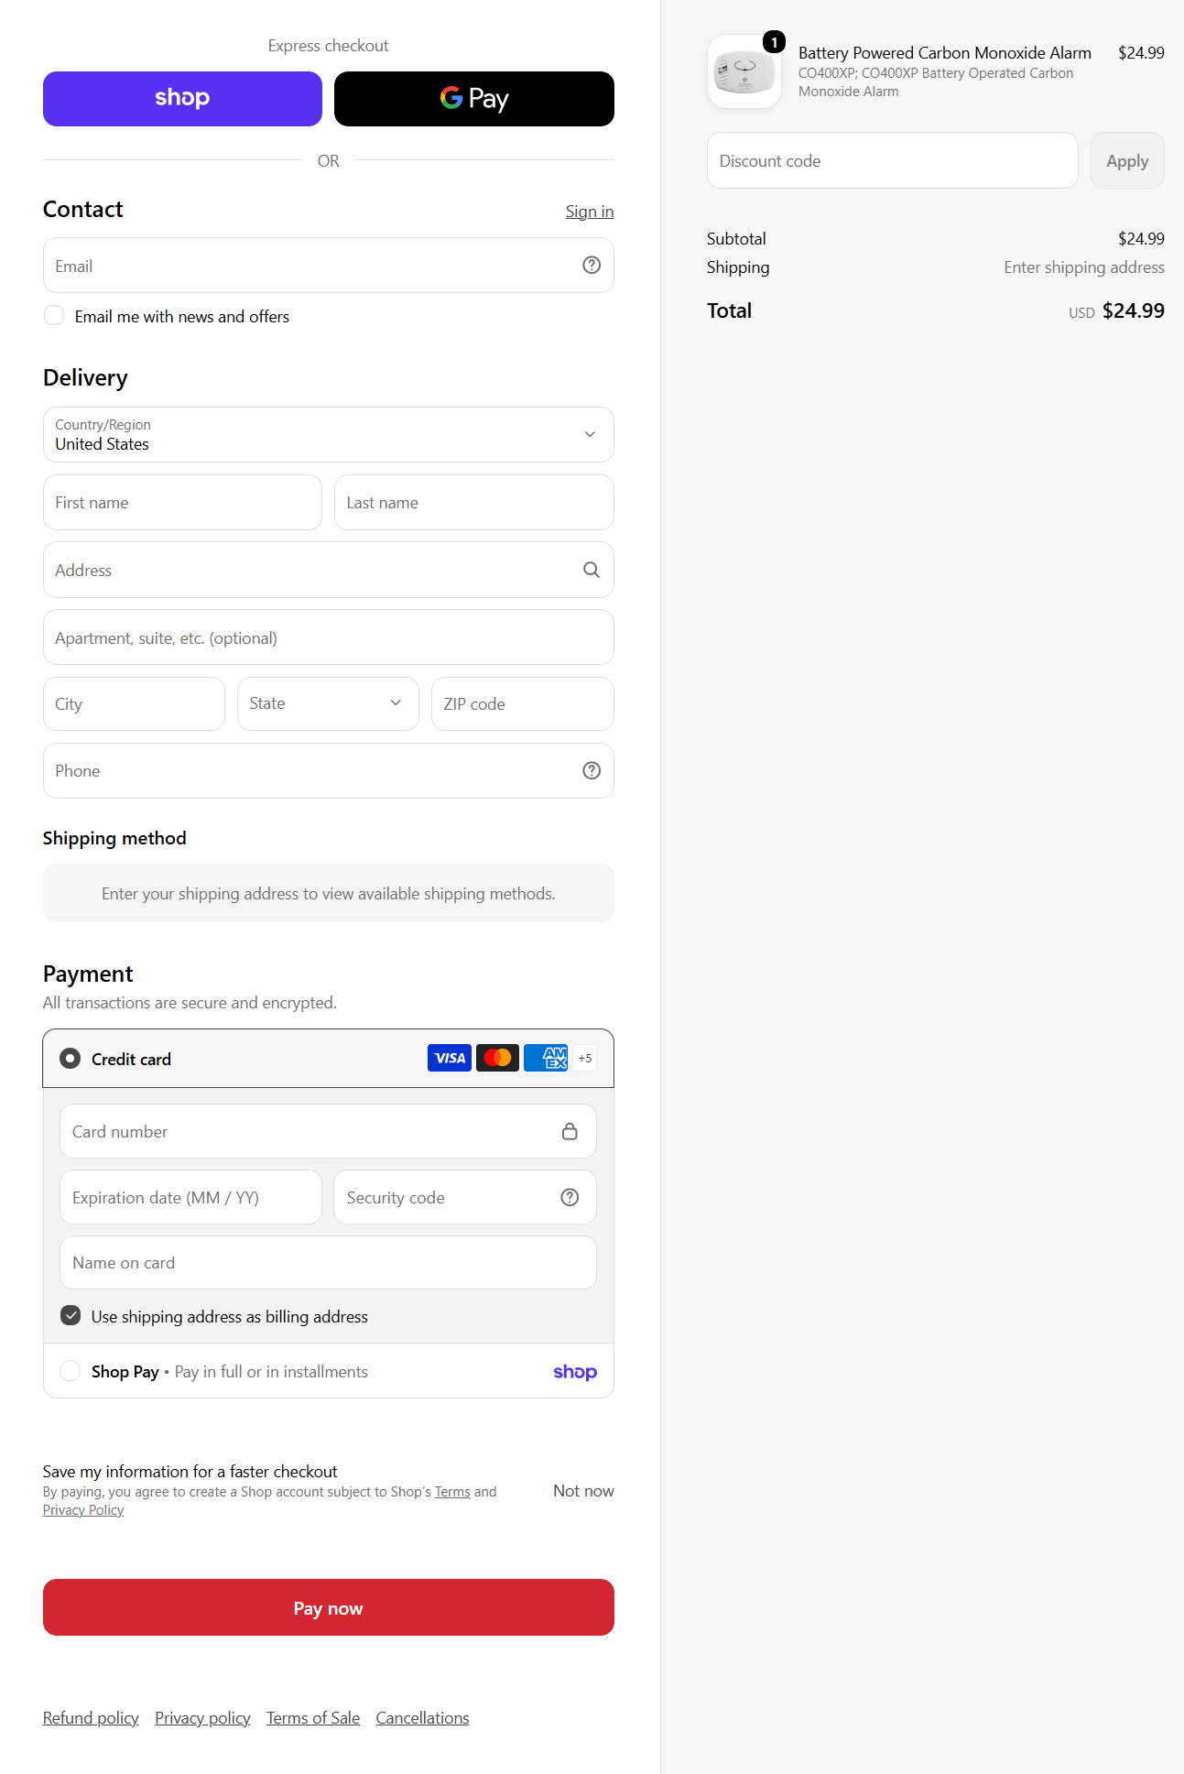This screenshot has width=1184, height=1774.
Task: Click the Discount code field
Action: (892, 160)
